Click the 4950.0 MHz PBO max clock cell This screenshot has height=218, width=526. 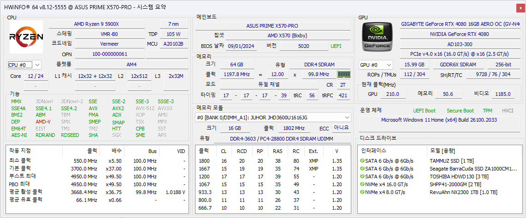coord(85,184)
